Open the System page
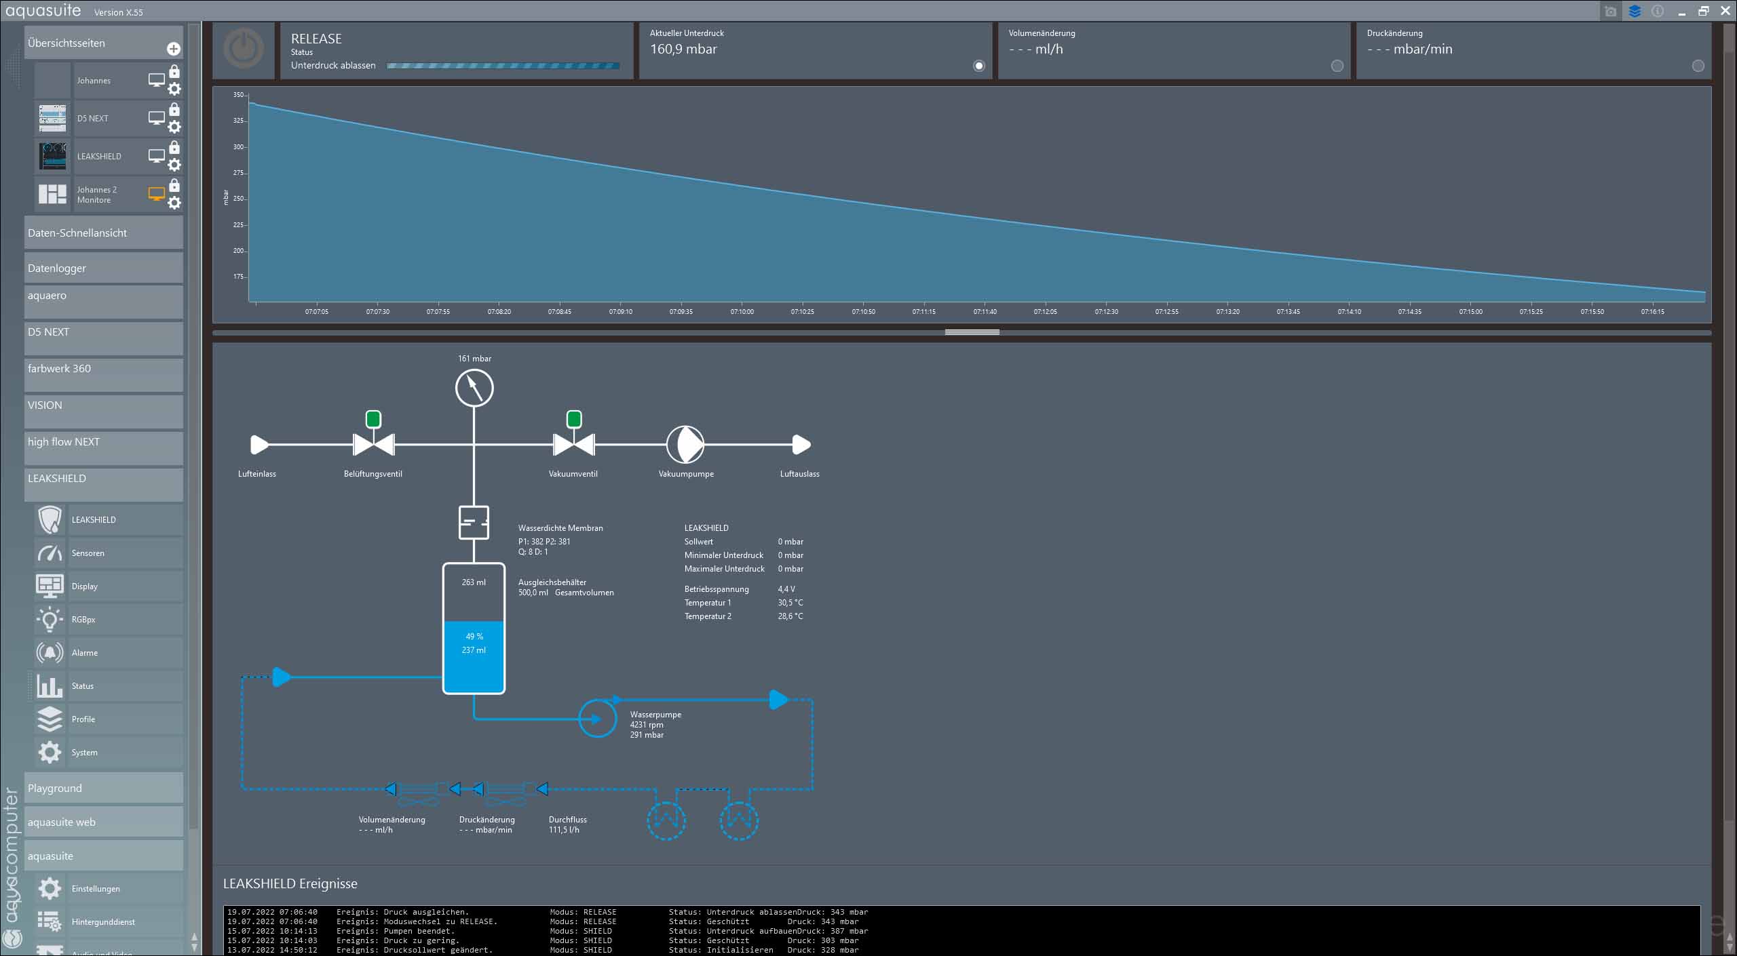1737x956 pixels. tap(109, 752)
